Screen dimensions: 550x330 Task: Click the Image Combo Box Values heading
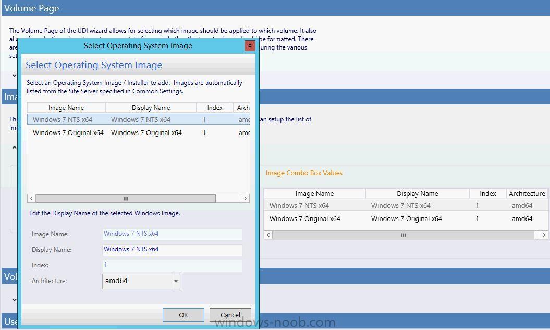pyautogui.click(x=304, y=173)
